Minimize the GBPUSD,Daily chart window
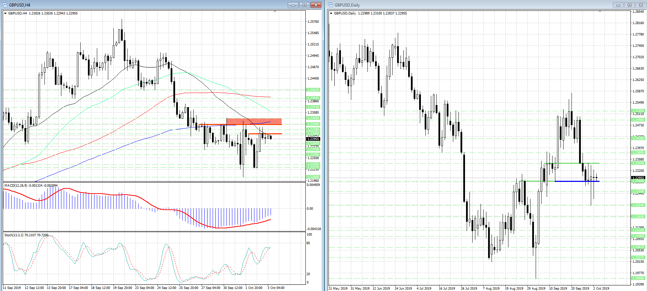 click(618, 5)
